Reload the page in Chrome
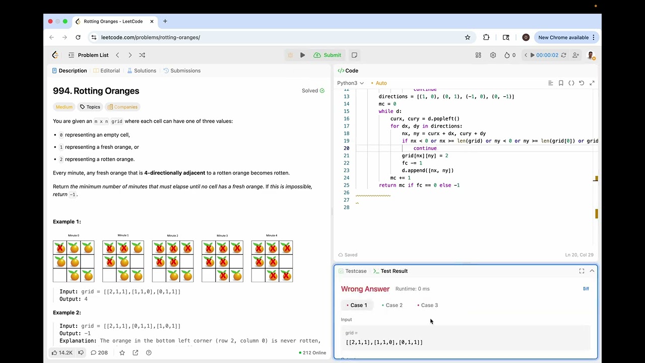Image resolution: width=645 pixels, height=363 pixels. (x=78, y=37)
